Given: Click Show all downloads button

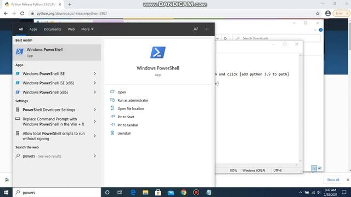Looking at the screenshot, I should tap(333, 180).
